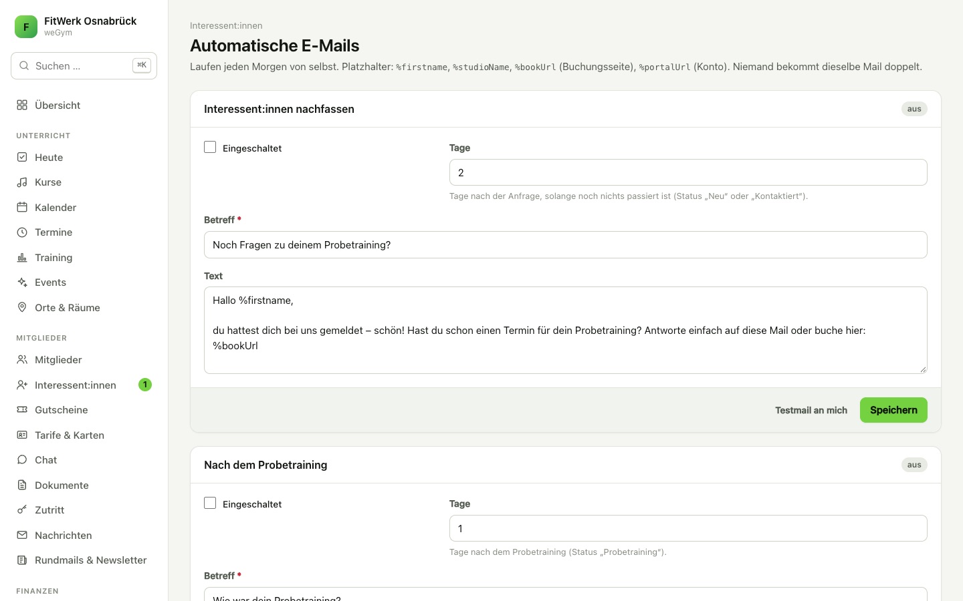Open Interessent:innen in the sidebar
Image resolution: width=963 pixels, height=601 pixels.
[x=84, y=385]
